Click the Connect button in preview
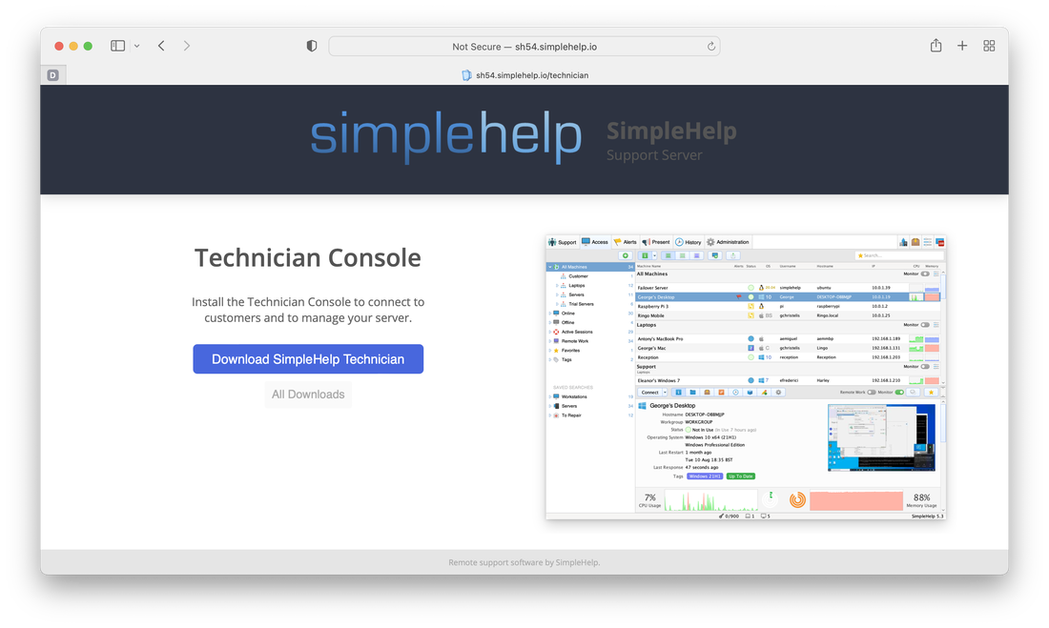 click(x=650, y=393)
